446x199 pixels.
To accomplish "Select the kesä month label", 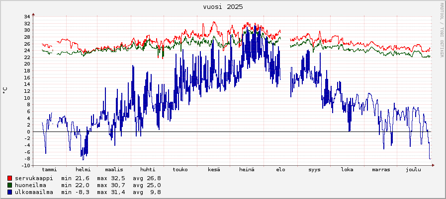I will click(214, 170).
